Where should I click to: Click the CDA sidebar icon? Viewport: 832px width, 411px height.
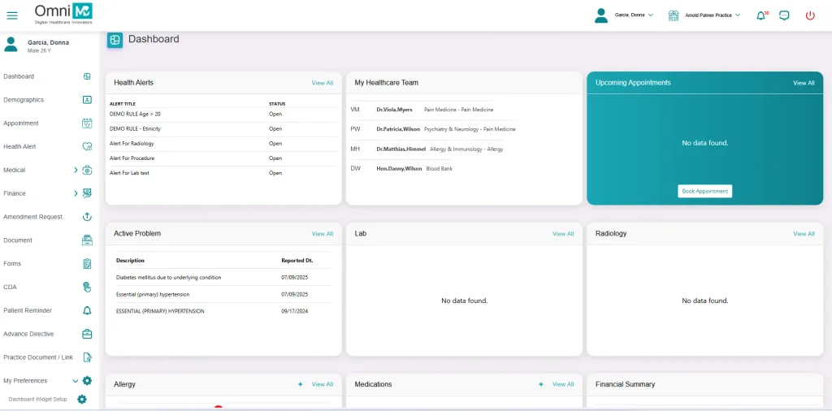[87, 287]
